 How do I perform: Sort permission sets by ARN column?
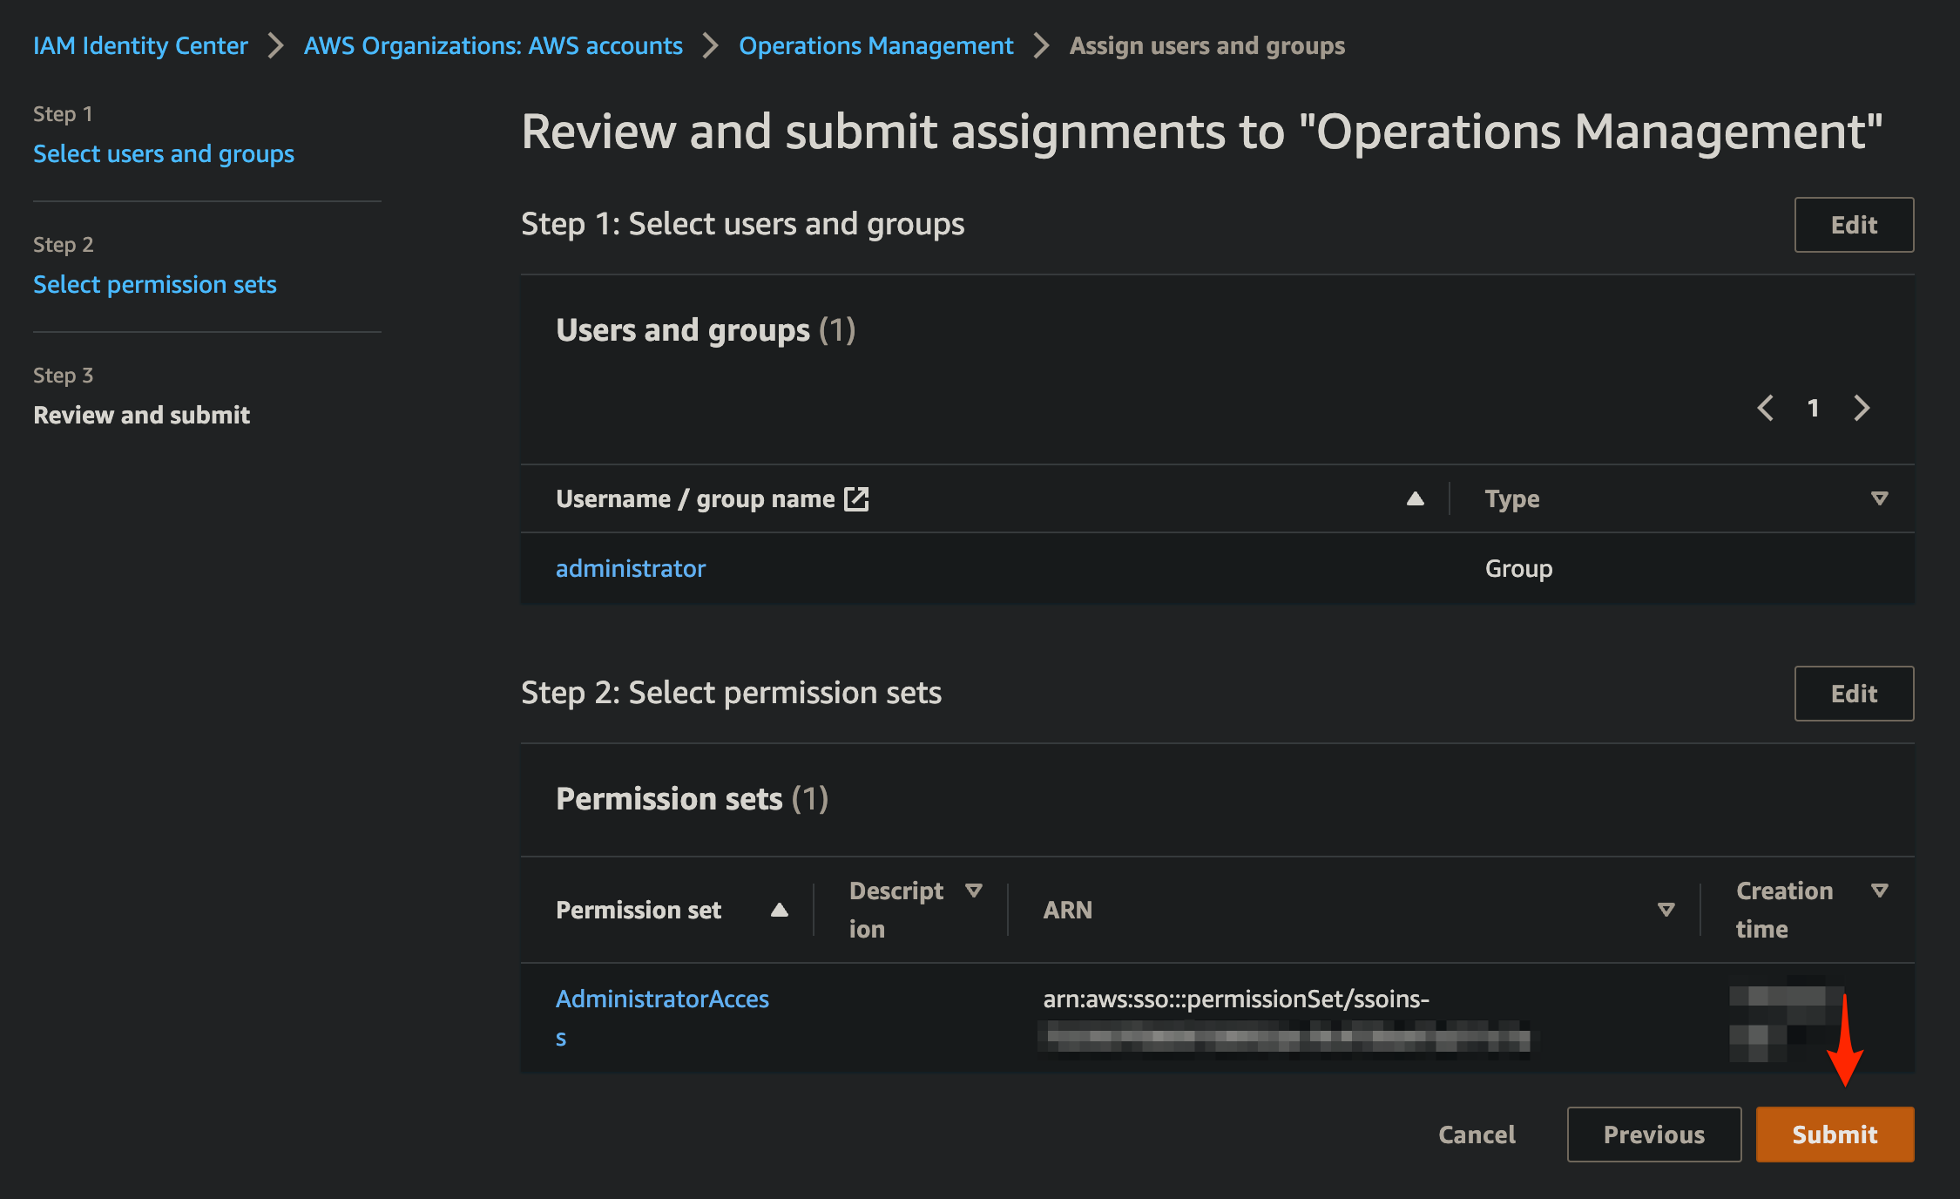[x=1666, y=910]
